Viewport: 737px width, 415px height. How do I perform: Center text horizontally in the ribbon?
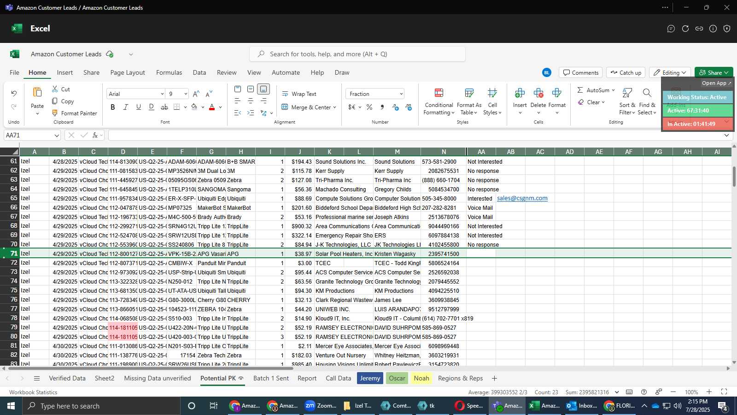251,101
